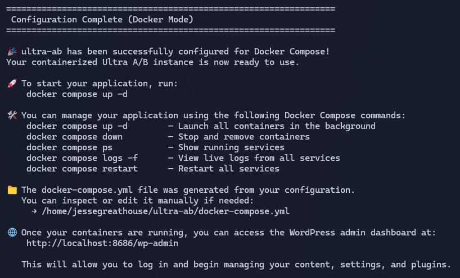
Task: Click the 'Stop and remove containers' description
Action: pos(244,137)
